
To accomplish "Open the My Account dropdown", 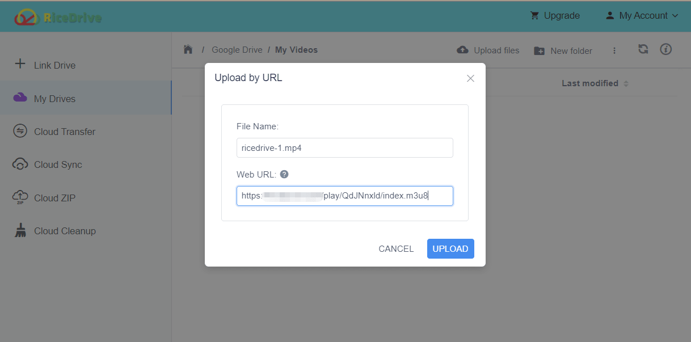I will click(x=641, y=15).
